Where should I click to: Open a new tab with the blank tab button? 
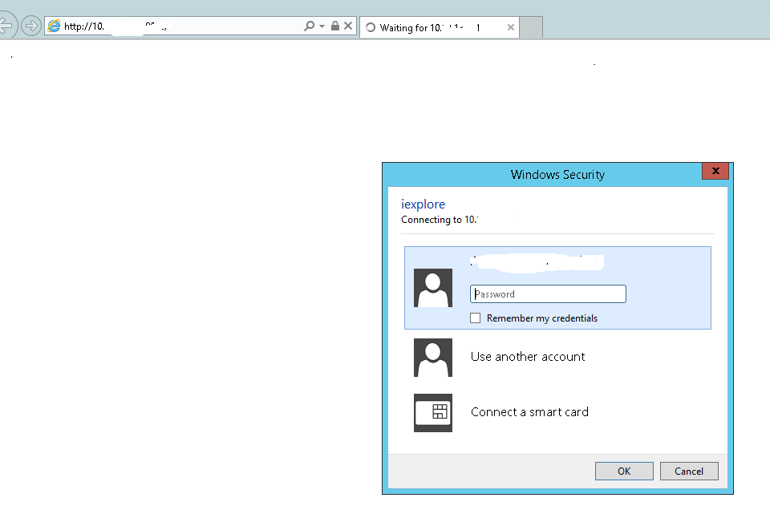point(531,27)
